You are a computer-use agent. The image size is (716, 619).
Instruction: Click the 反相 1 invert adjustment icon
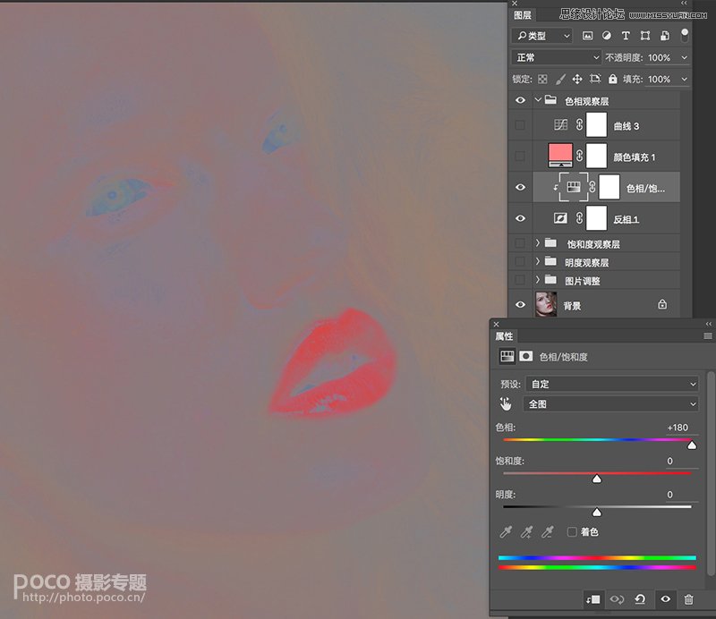click(x=561, y=218)
